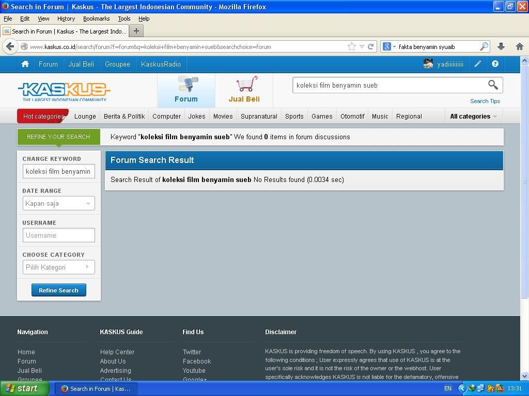
Task: Open the Kapan saja date range dropdown
Action: 59,203
